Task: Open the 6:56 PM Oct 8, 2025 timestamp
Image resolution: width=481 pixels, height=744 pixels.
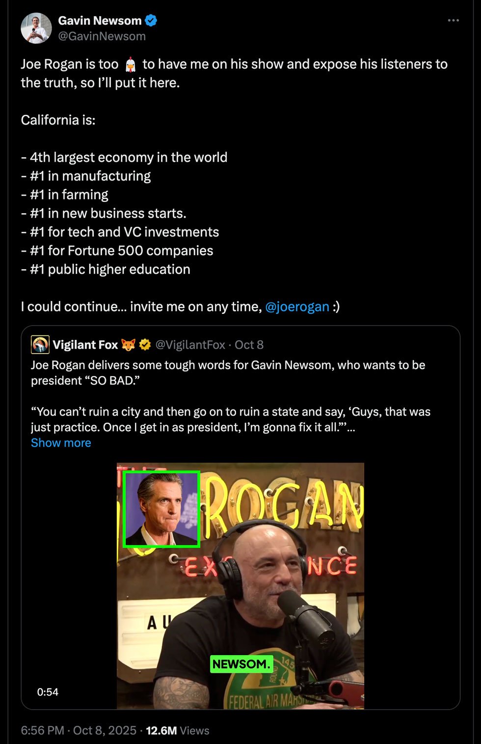Action: (x=79, y=730)
